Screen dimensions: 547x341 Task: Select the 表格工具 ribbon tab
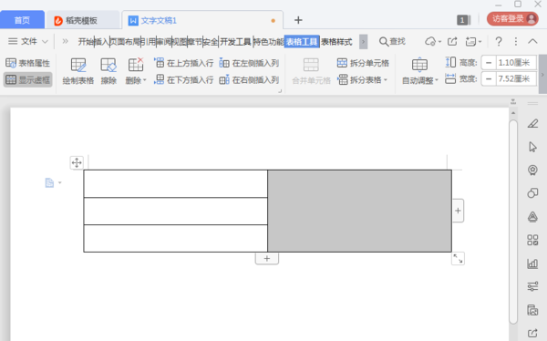point(302,42)
